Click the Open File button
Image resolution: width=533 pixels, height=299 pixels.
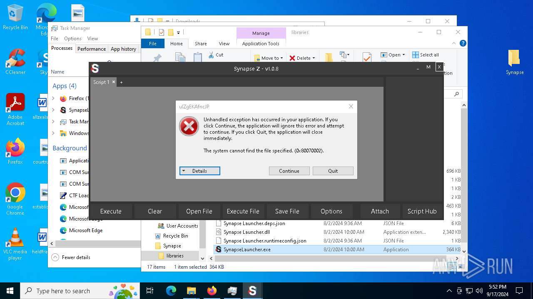point(199,211)
